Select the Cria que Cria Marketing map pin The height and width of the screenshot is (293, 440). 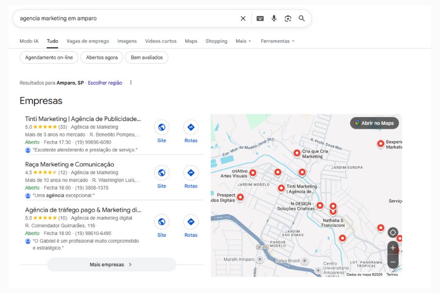(x=297, y=153)
